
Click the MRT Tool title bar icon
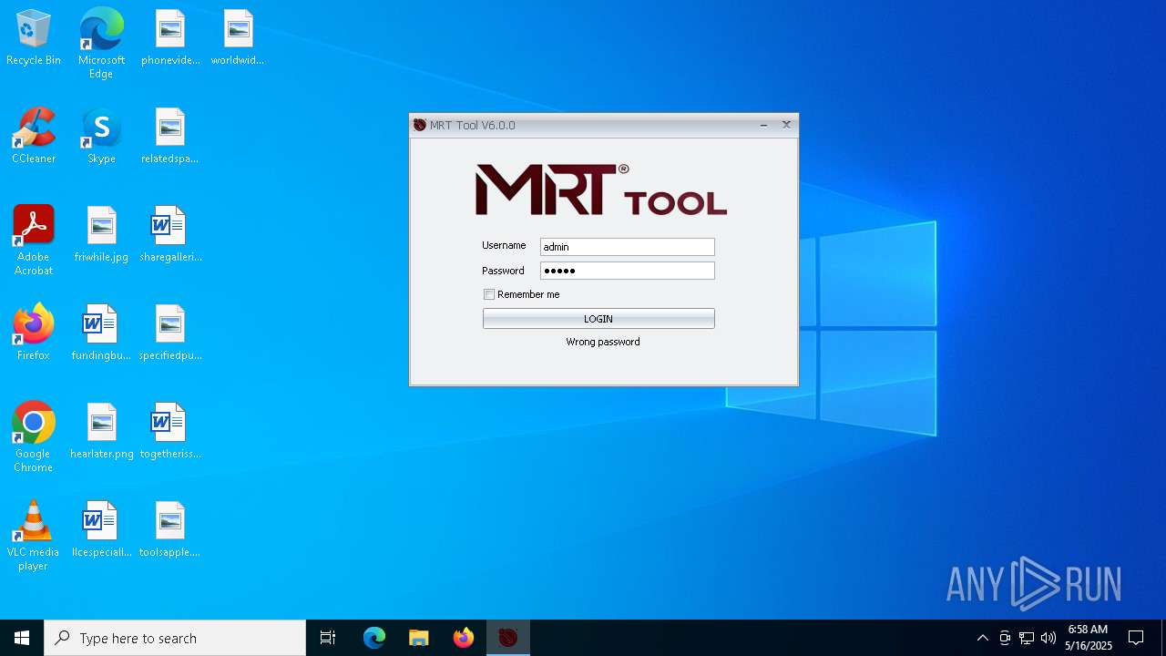420,125
